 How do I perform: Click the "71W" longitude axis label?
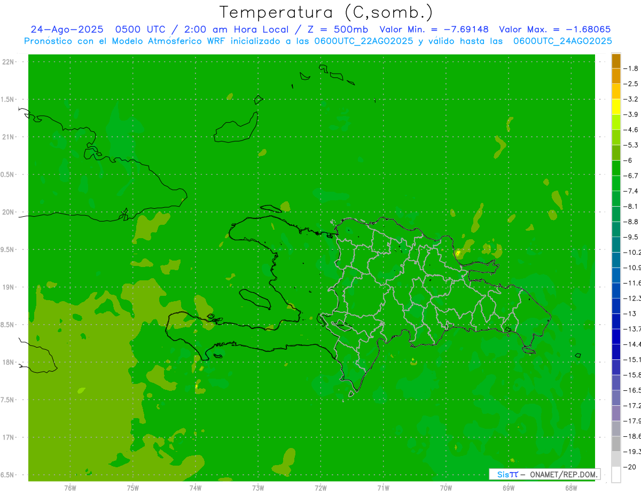[383, 488]
